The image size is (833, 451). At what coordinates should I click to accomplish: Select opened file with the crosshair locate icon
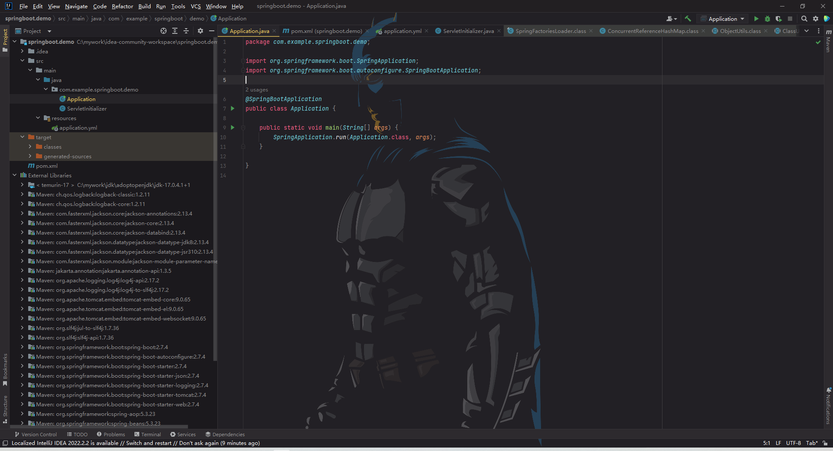coord(164,31)
